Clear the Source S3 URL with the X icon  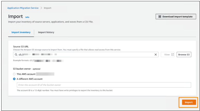(156, 54)
